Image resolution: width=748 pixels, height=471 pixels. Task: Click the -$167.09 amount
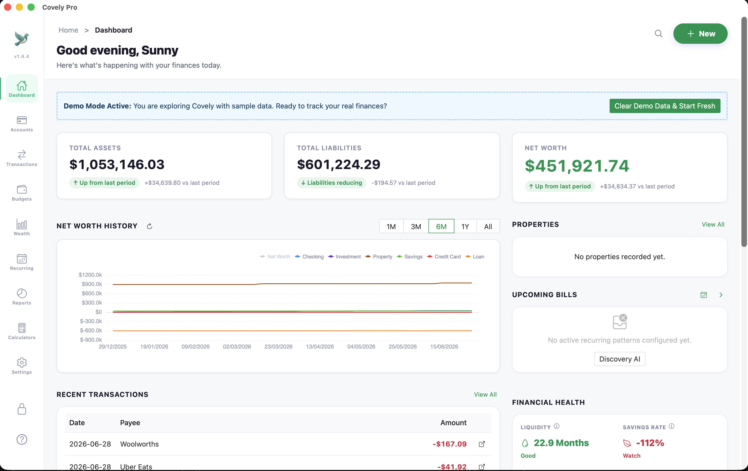coord(450,444)
